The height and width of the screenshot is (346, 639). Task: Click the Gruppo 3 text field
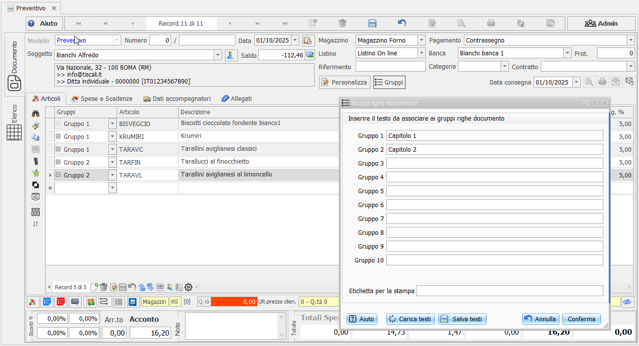(495, 164)
